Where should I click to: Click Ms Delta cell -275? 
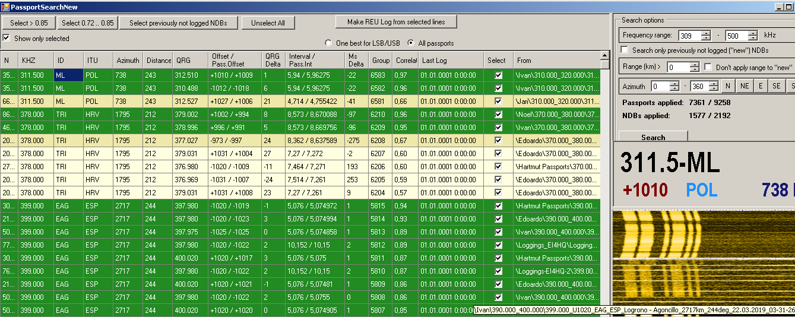[x=357, y=140]
